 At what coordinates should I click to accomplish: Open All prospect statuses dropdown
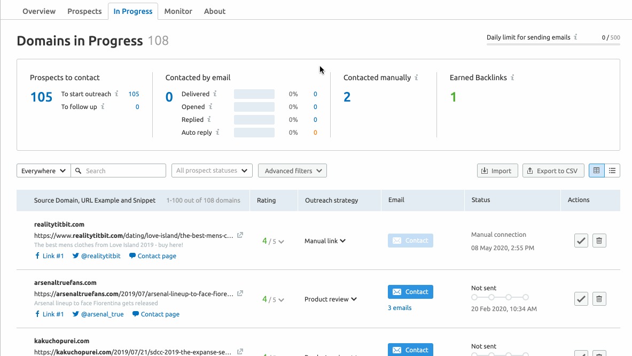click(212, 171)
